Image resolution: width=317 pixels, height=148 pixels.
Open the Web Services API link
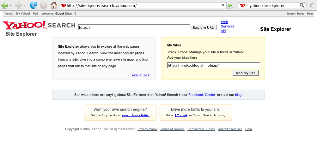(x=228, y=26)
